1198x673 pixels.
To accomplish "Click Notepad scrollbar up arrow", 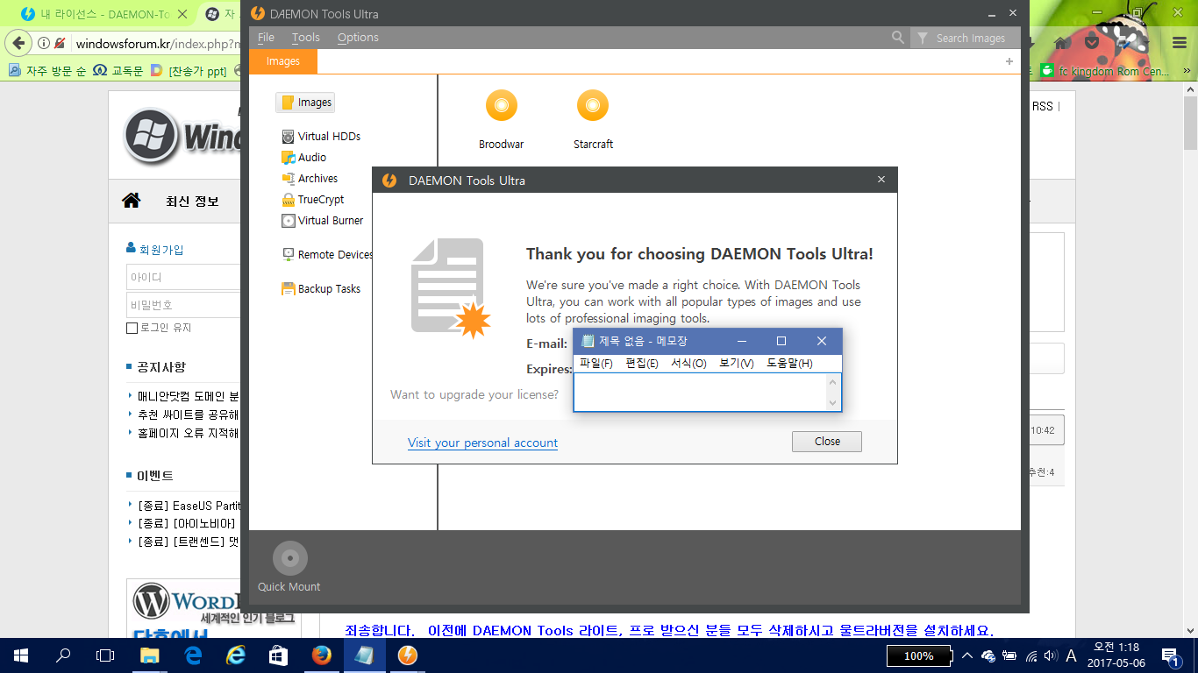I will coord(833,381).
